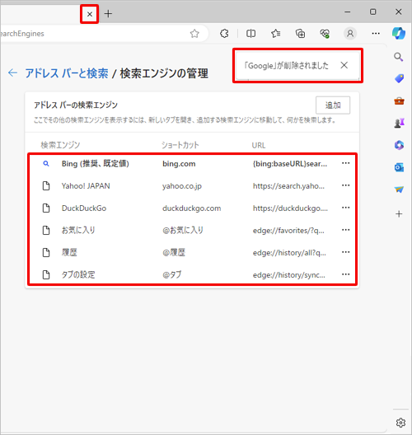Image resolution: width=412 pixels, height=435 pixels.
Task: Open Tools briefcase in sidebar
Action: coord(399,101)
